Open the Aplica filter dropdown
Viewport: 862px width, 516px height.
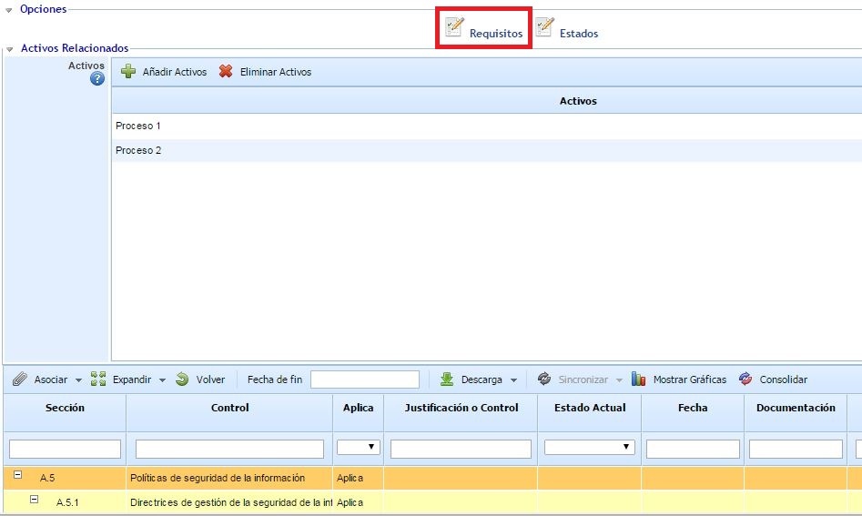coord(358,447)
